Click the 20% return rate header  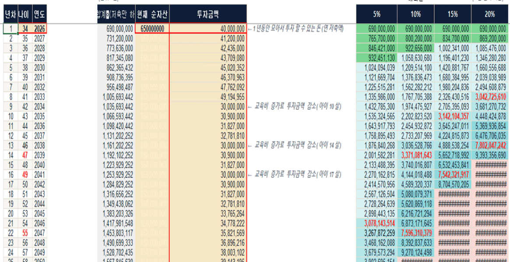pos(490,14)
